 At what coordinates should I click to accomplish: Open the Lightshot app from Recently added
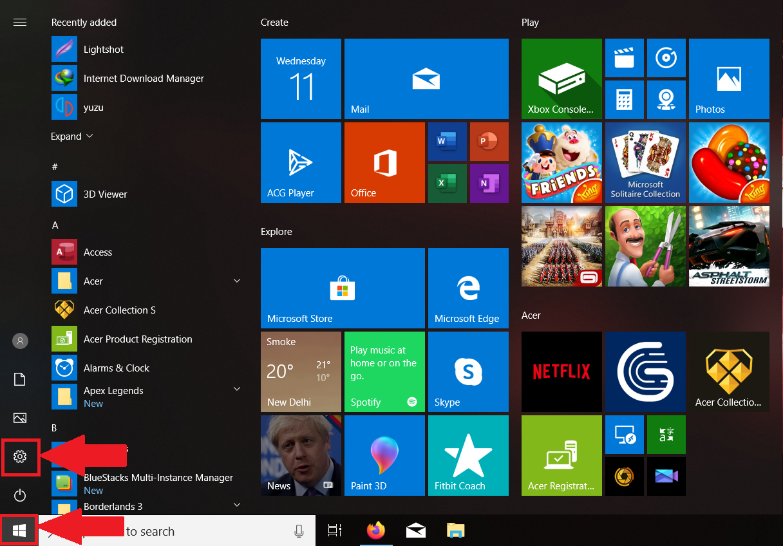pos(145,50)
